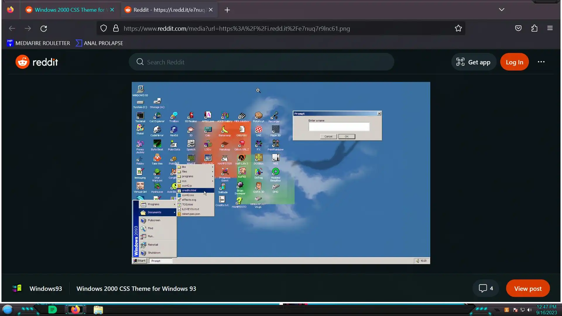
Task: Open Reddit three-dot more options menu
Action: tap(541, 62)
